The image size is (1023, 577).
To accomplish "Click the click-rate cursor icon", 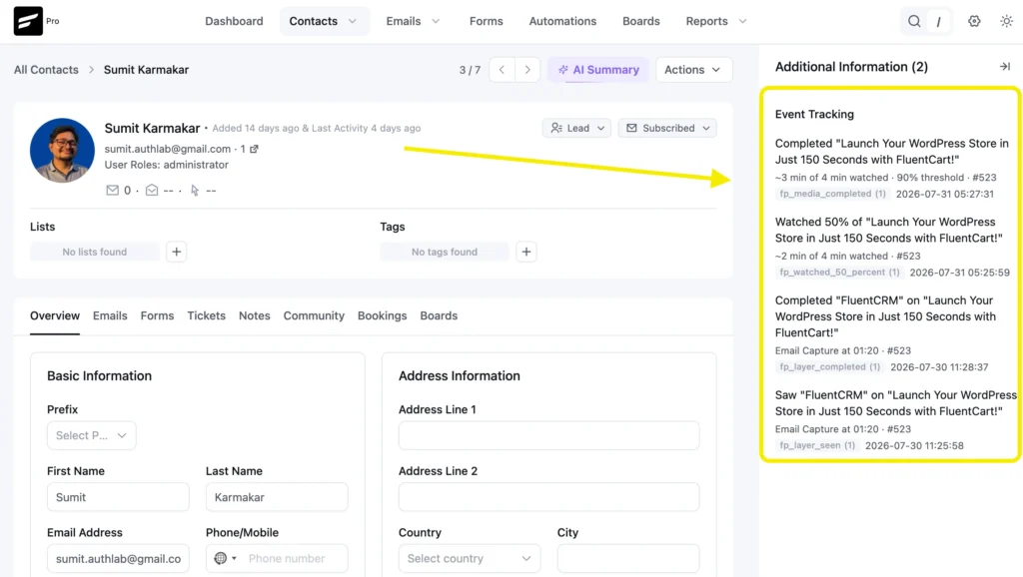I will coord(195,191).
